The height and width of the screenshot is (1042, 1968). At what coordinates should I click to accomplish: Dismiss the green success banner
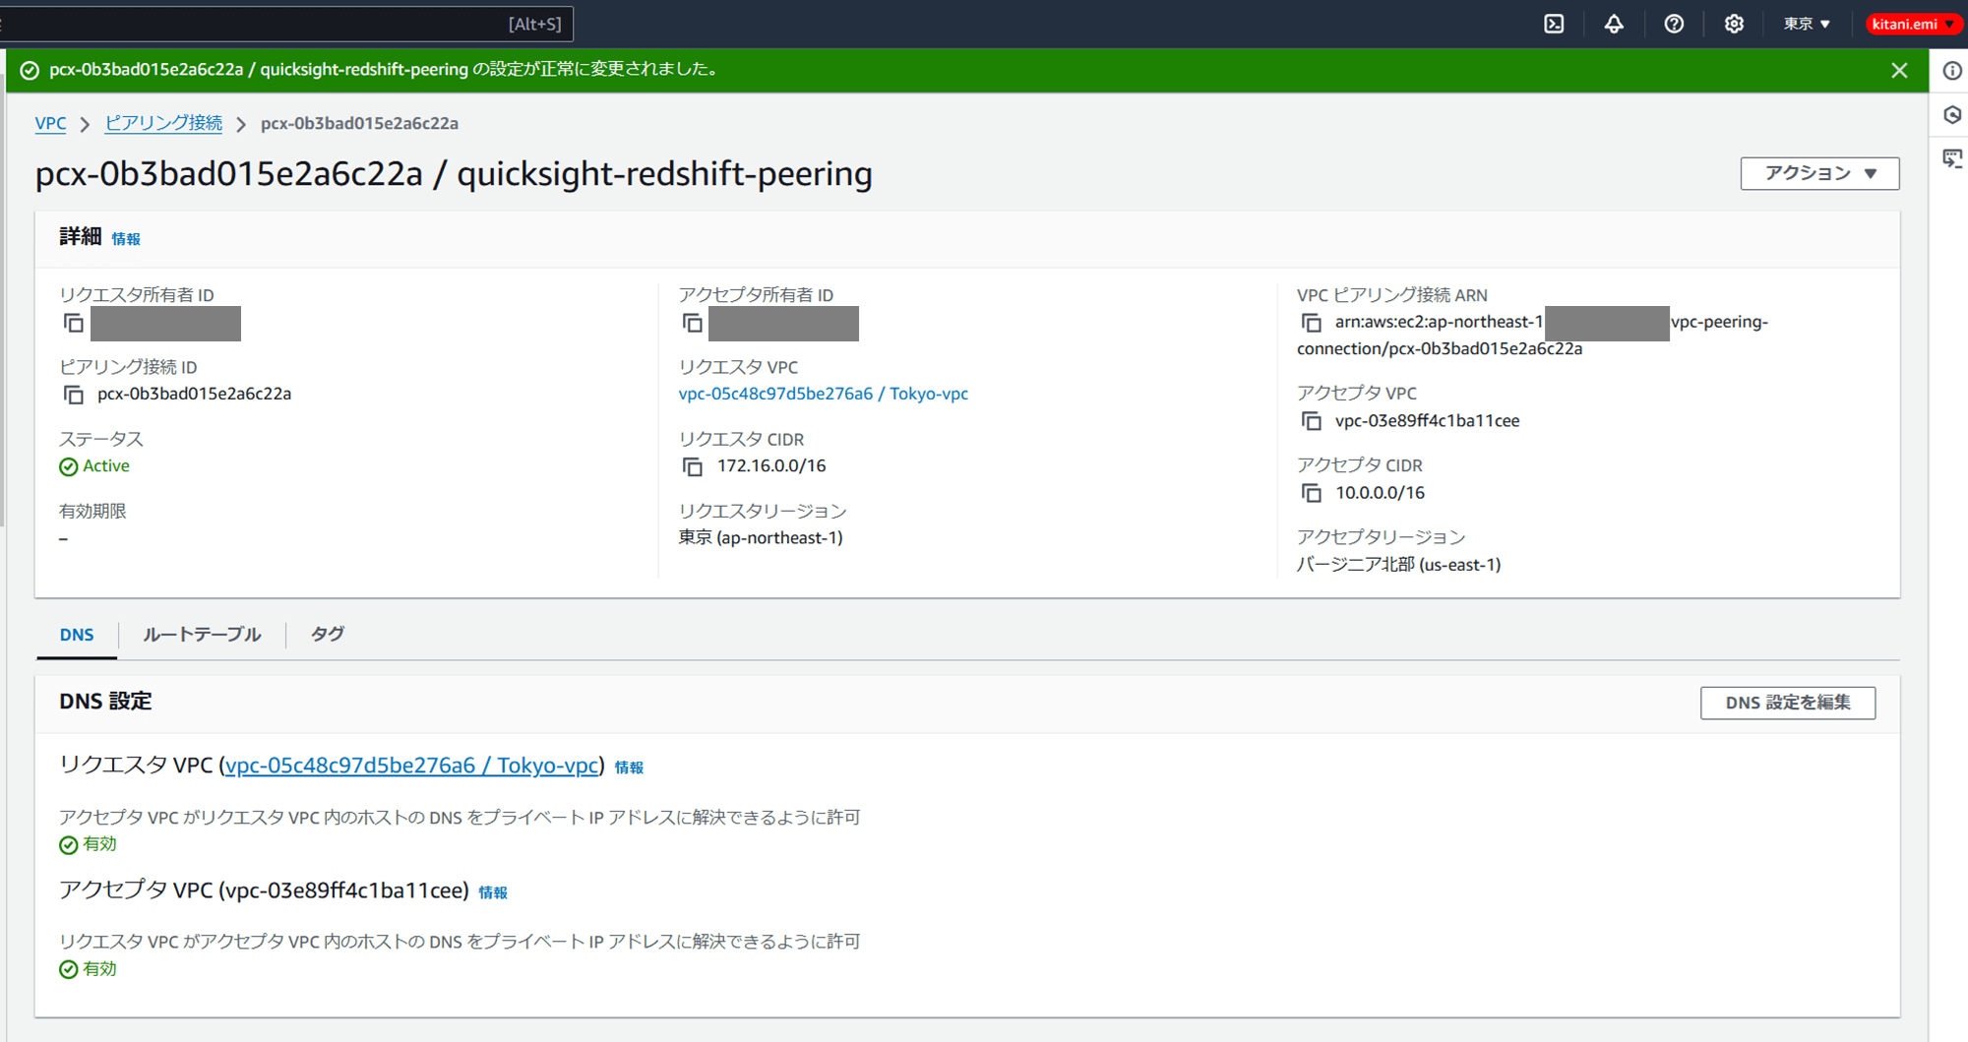(1899, 70)
